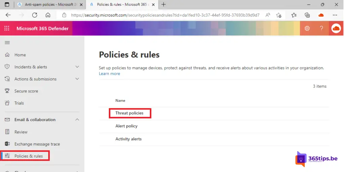Click the Learn more link
Image resolution: width=344 pixels, height=172 pixels.
[110, 74]
